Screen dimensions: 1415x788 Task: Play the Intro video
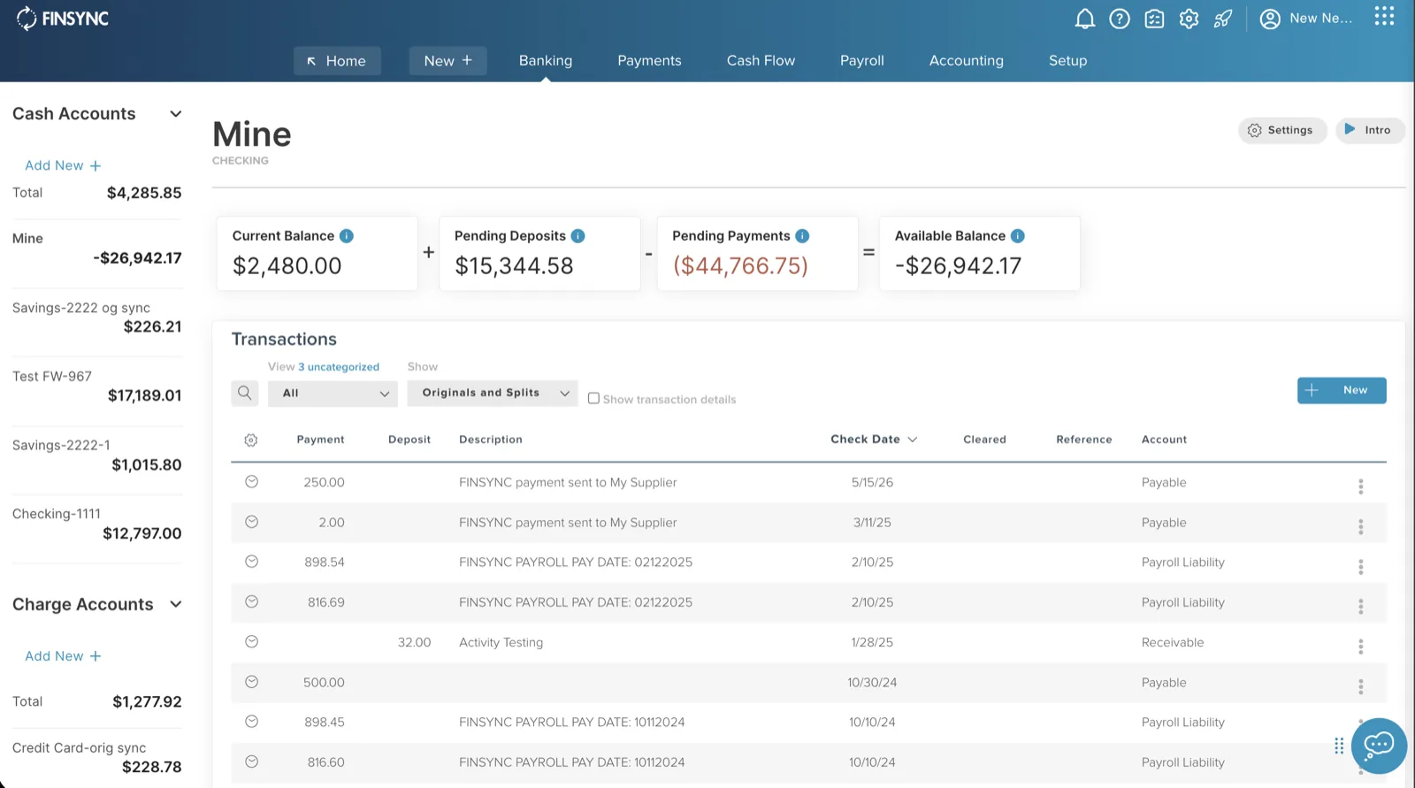click(1370, 130)
